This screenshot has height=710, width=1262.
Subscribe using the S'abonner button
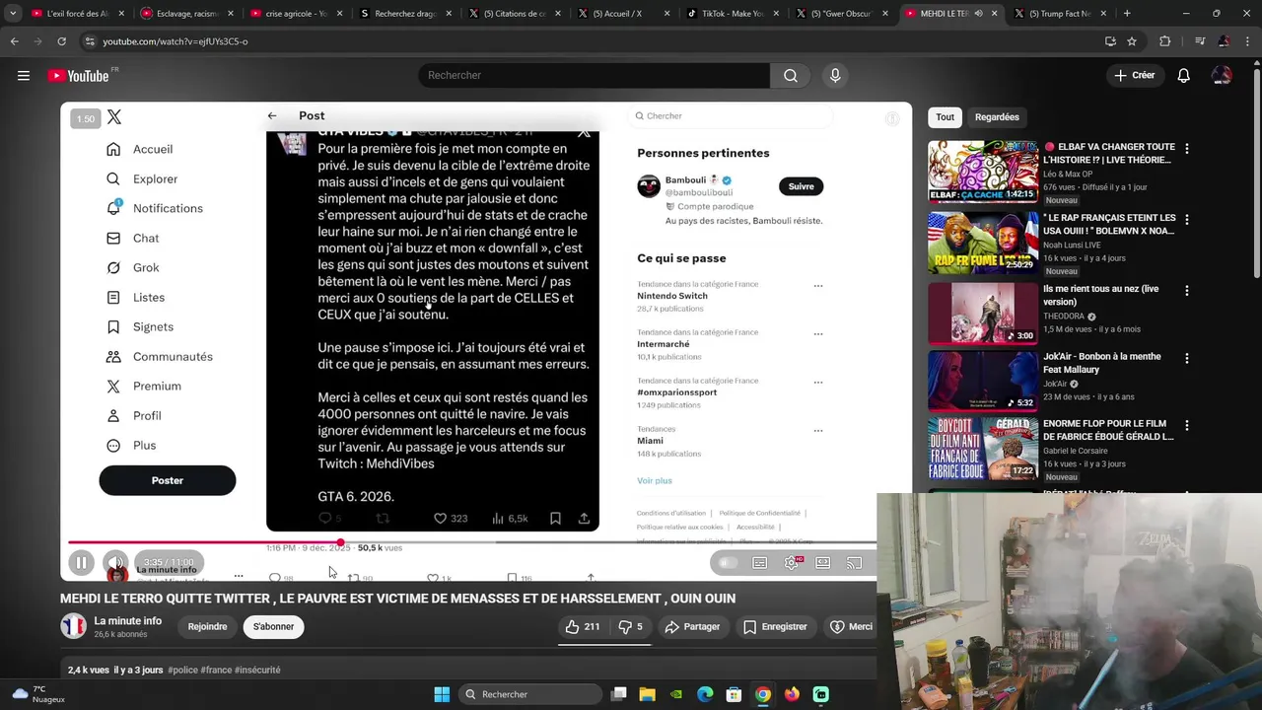pos(273,626)
